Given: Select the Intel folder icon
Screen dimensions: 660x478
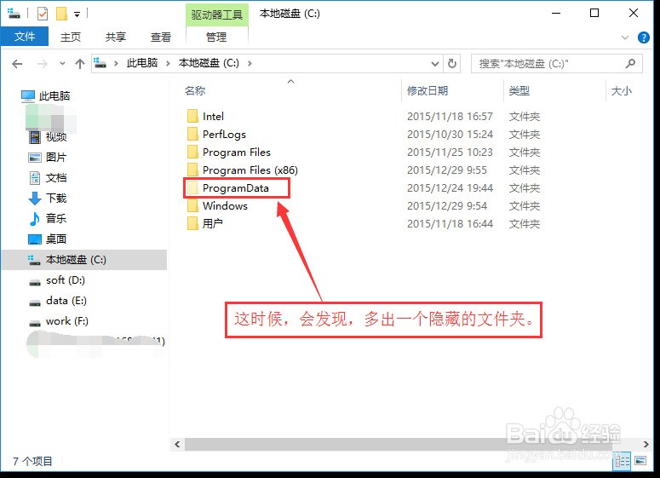Looking at the screenshot, I should coord(192,116).
